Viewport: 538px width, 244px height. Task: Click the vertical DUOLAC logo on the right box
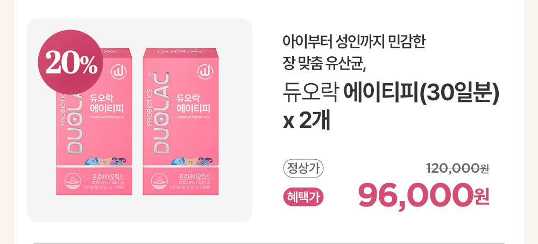tap(160, 112)
